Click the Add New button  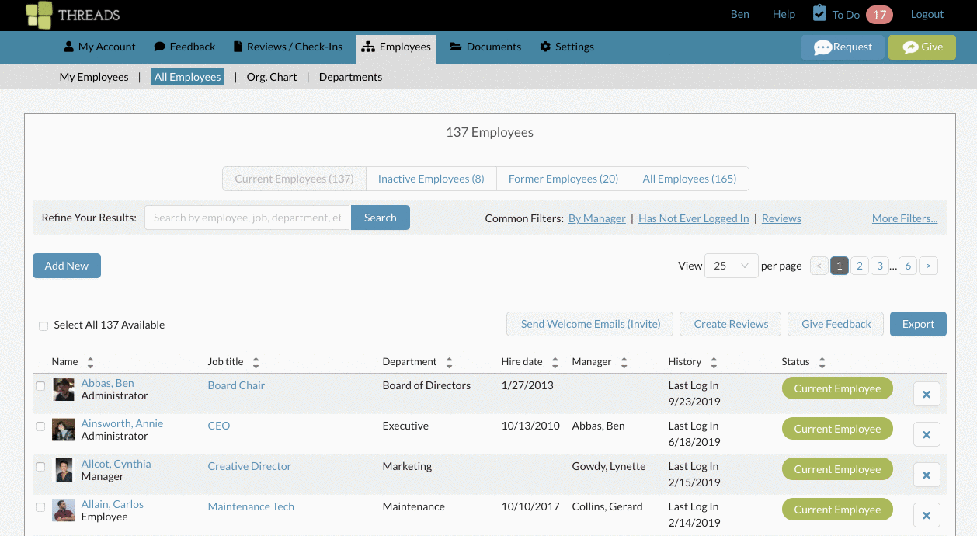(66, 265)
